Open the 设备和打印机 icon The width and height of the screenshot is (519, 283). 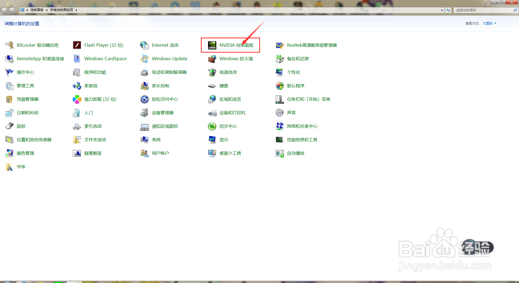(x=212, y=113)
